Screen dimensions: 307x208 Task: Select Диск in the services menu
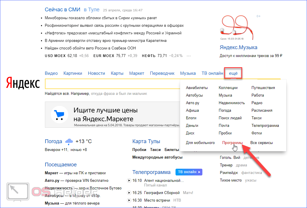pos(190,133)
